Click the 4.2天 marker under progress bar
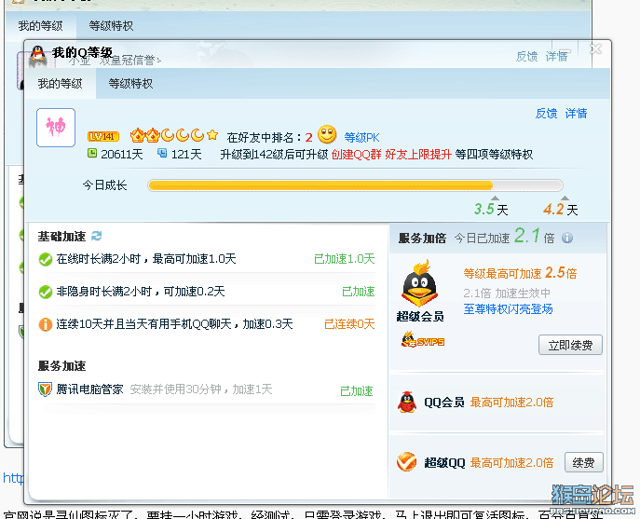This screenshot has height=519, width=640. (561, 209)
